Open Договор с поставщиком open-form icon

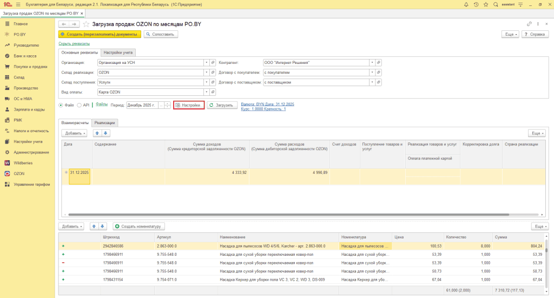click(x=378, y=82)
